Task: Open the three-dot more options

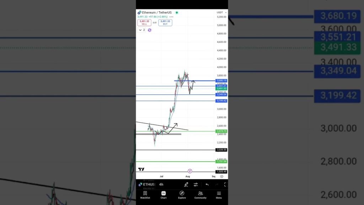Action: pos(171,17)
